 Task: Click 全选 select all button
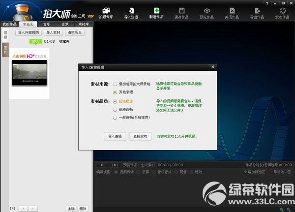click(71, 209)
